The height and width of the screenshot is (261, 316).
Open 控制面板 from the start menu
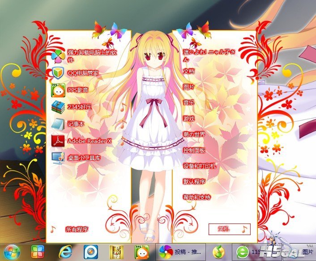[x=194, y=151]
